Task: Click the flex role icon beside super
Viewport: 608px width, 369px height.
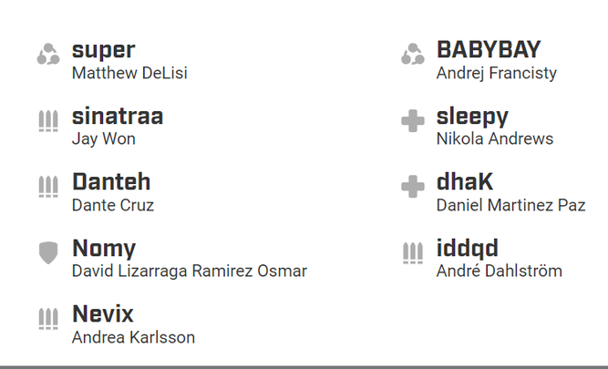Action: tap(48, 54)
